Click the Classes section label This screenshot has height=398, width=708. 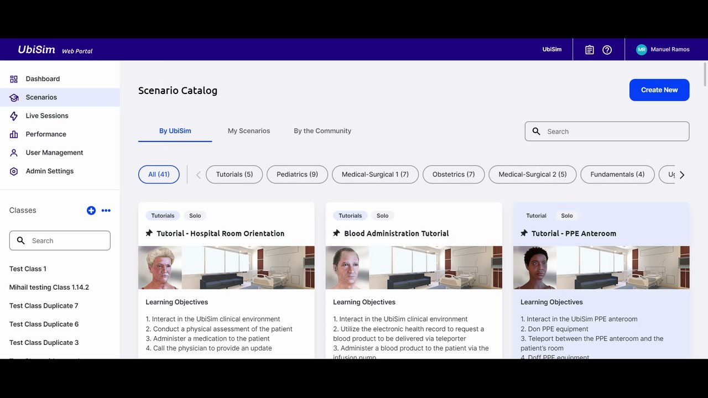tap(23, 210)
